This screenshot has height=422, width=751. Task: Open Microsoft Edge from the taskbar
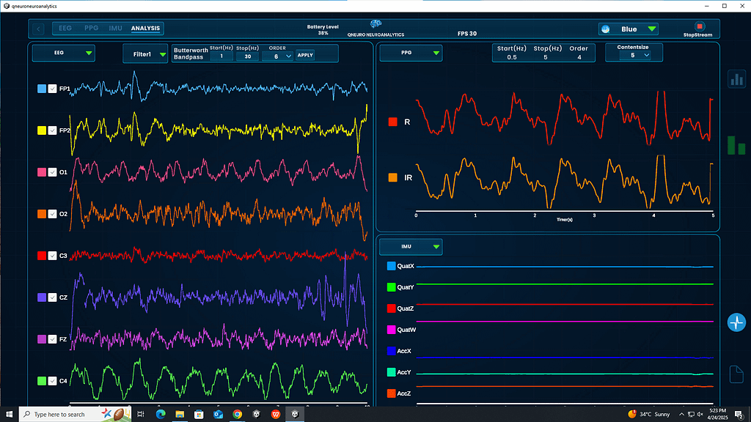(161, 414)
